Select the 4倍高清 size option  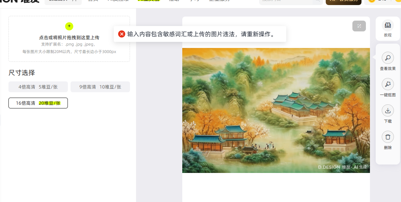[x=38, y=87]
